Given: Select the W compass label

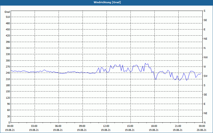Looking at the screenshot, I should coord(205,67).
